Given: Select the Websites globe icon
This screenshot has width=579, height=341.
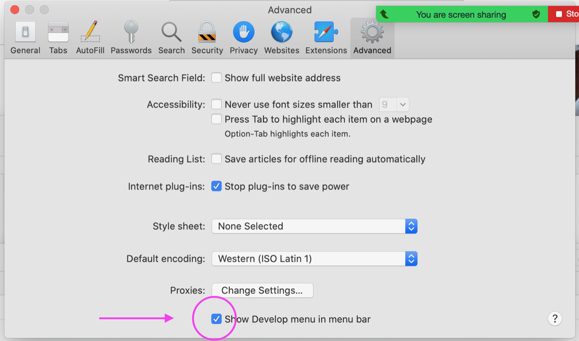Looking at the screenshot, I should point(281,38).
